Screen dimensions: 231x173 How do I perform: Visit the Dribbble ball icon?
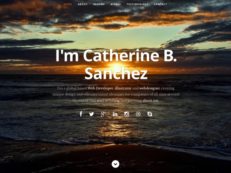pyautogui.click(x=138, y=114)
